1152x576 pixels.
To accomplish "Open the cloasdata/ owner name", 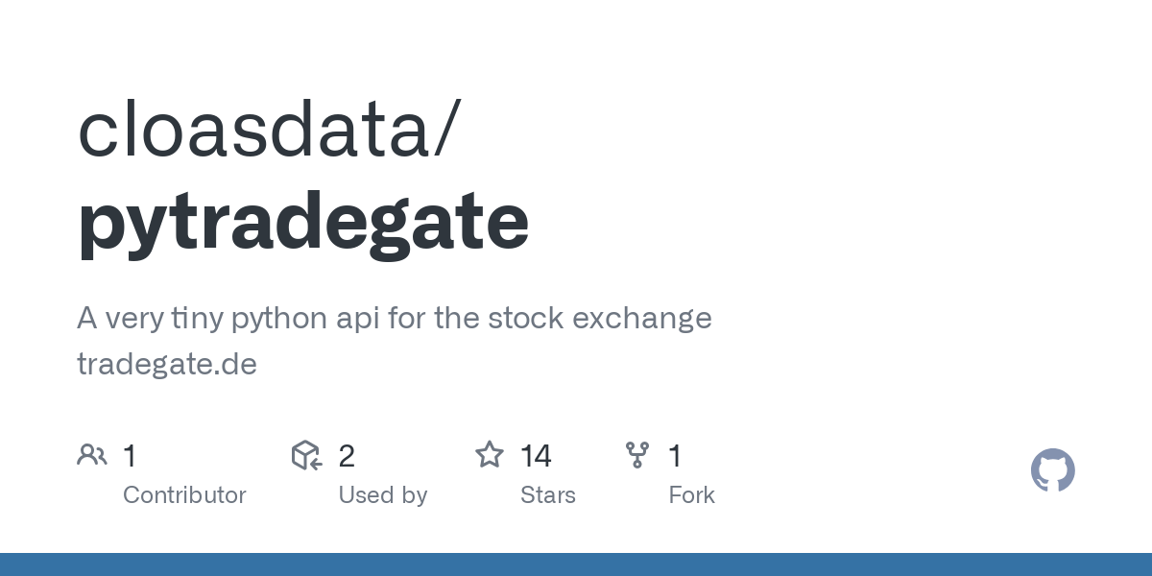I will 269,130.
